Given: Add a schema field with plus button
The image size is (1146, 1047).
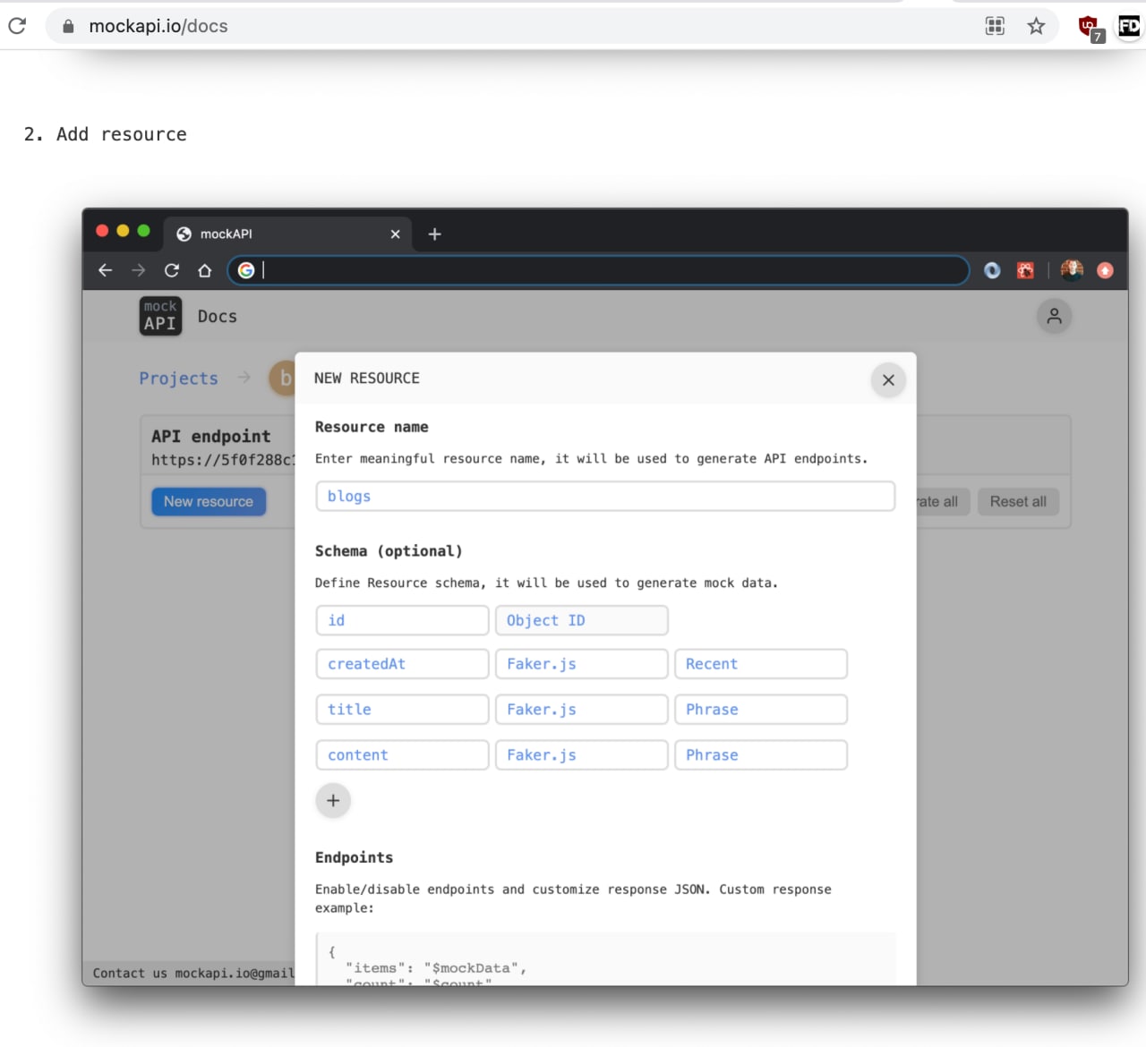Looking at the screenshot, I should [x=333, y=800].
